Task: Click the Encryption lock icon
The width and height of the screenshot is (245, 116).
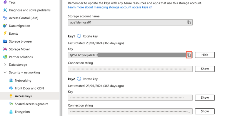Action: click(11, 112)
